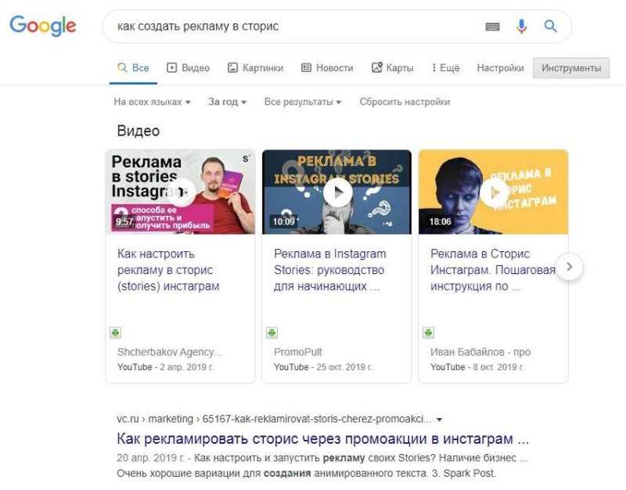Switch to the Видео tab

click(x=188, y=68)
